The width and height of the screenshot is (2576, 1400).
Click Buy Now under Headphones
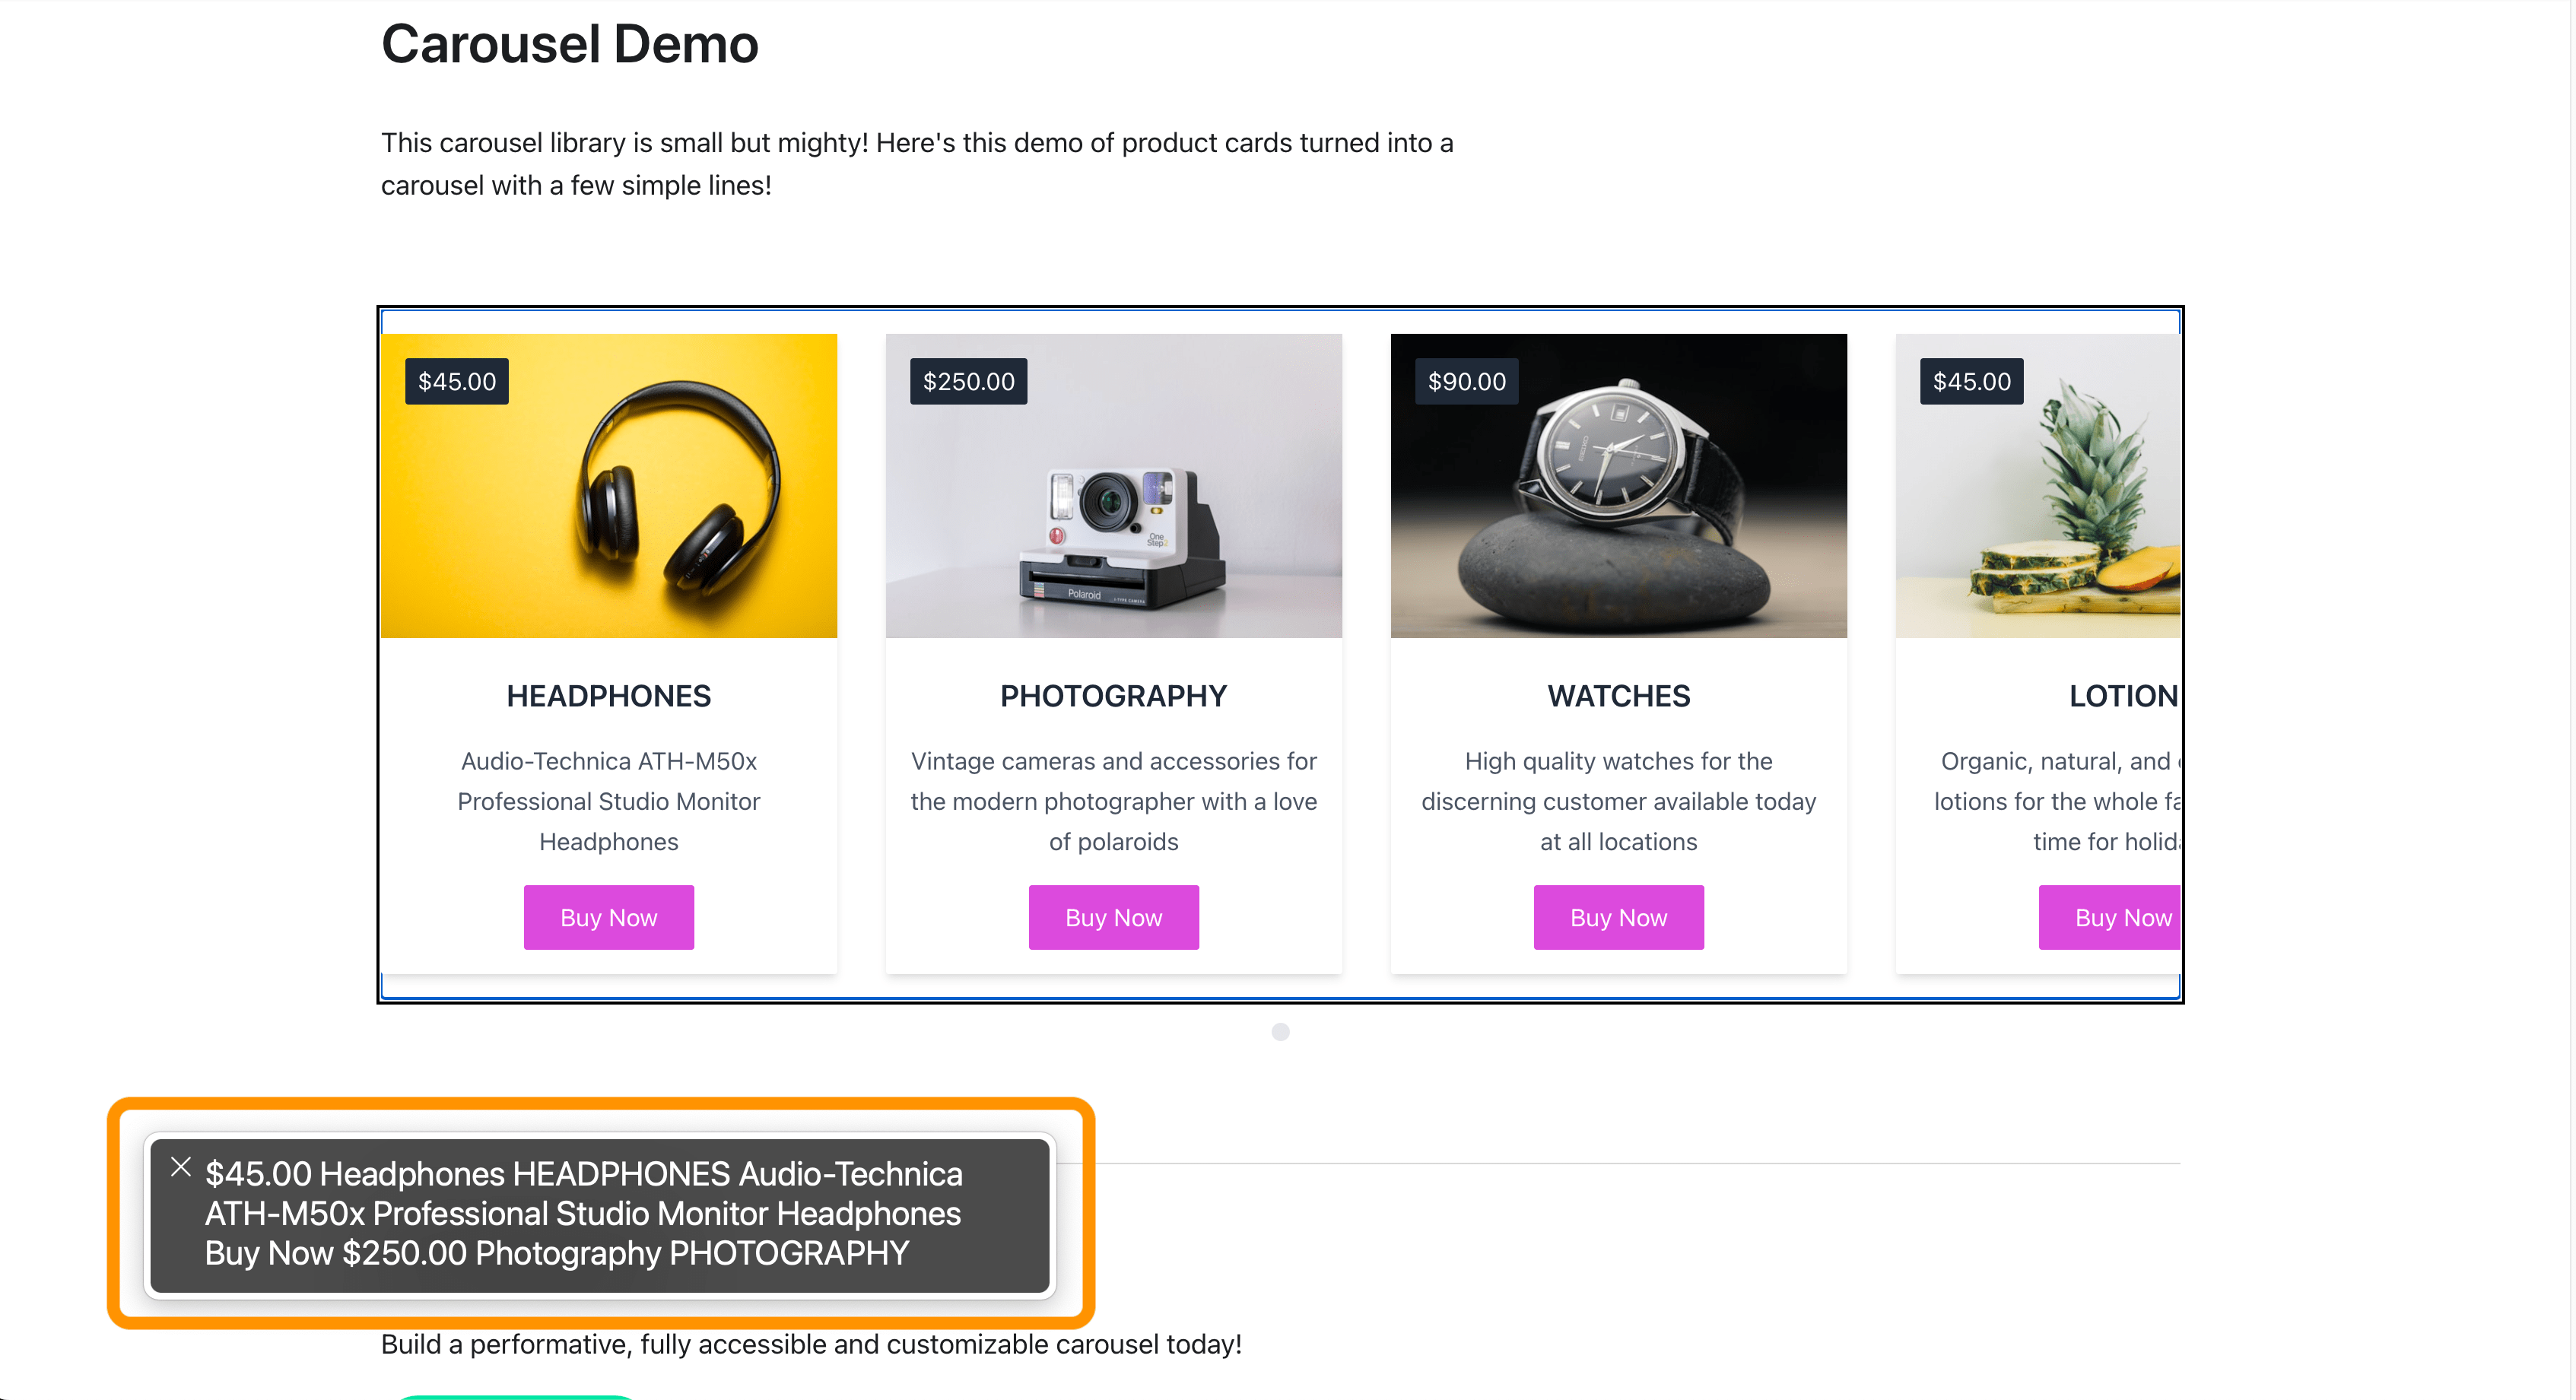608,917
